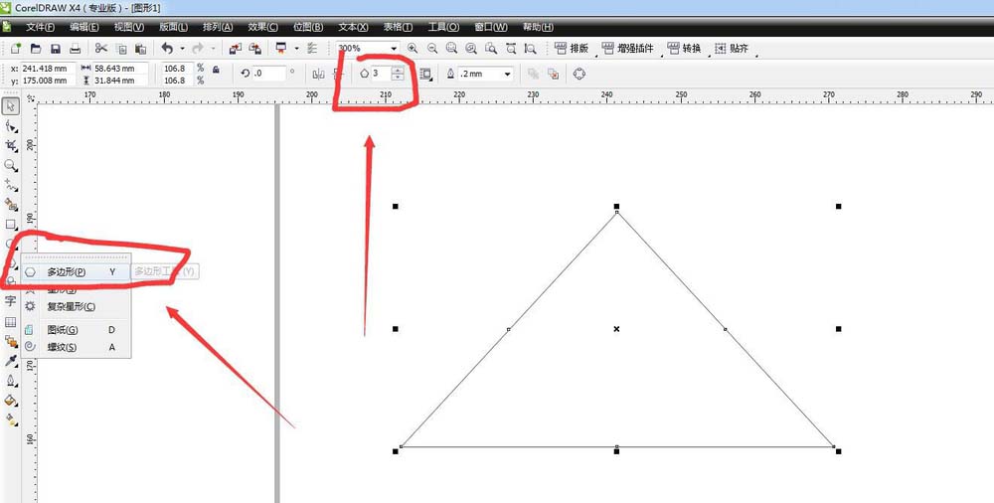This screenshot has width=994, height=503.
Task: Click the x position field 241.418 mm
Action: click(x=48, y=68)
